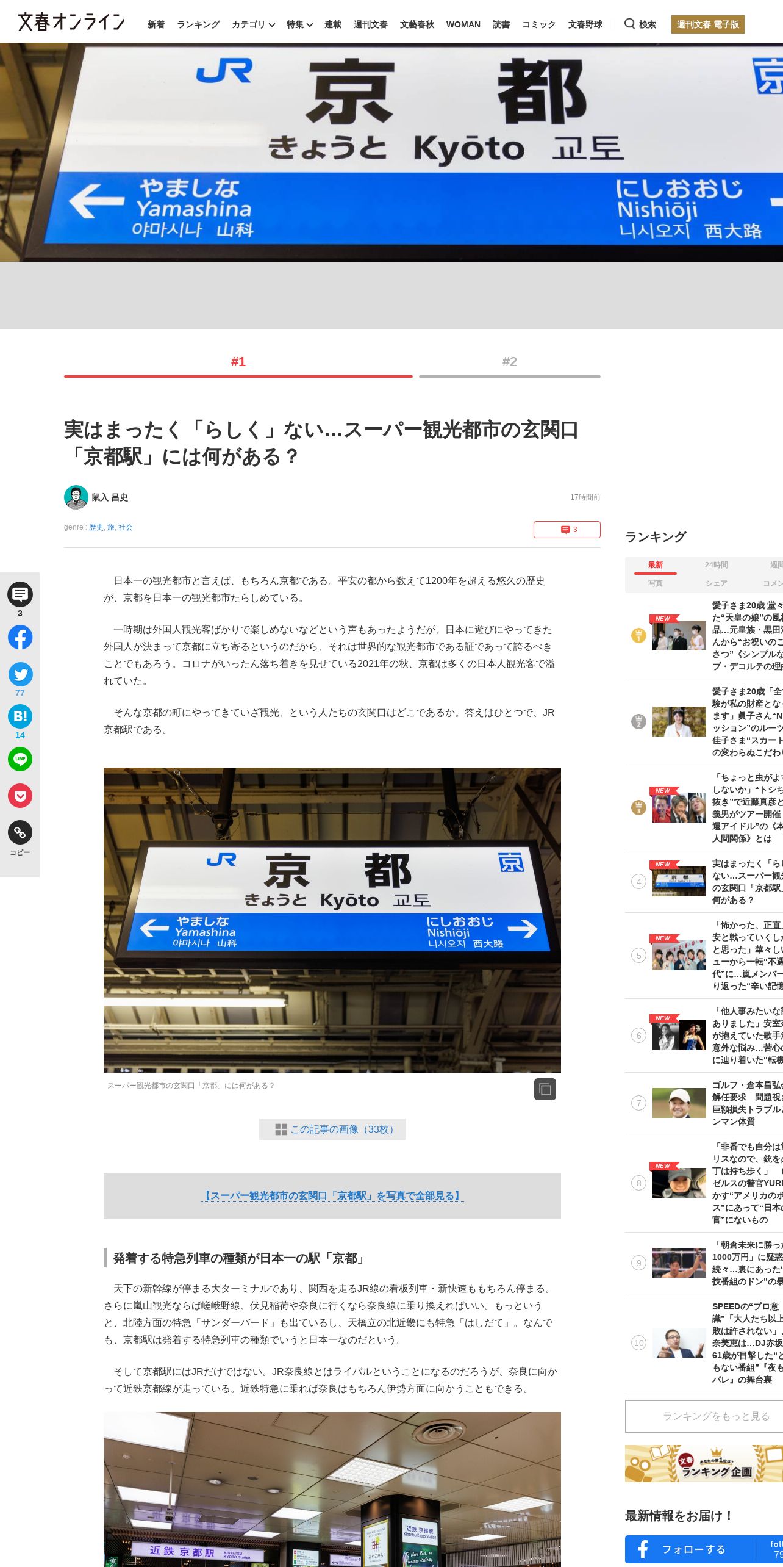Open ranking #4 Kyoto station article thumbnail
Screen dimensions: 783x1567
(x=679, y=881)
